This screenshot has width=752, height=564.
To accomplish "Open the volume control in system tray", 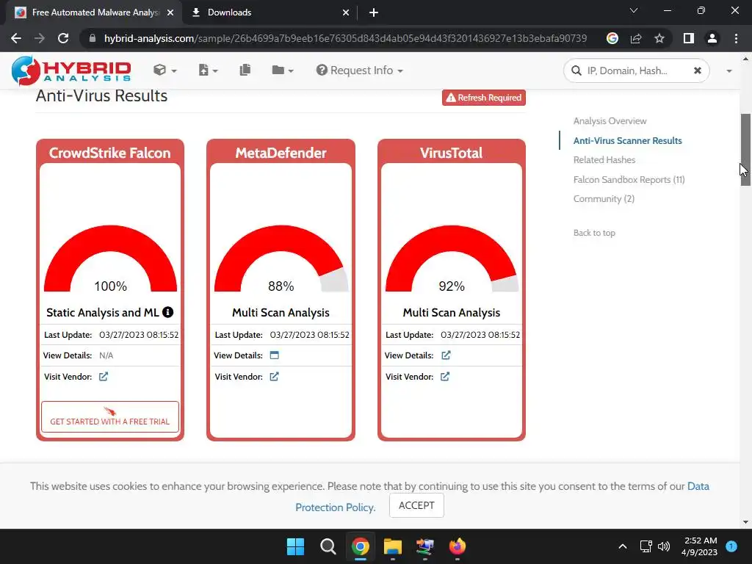I will (664, 546).
